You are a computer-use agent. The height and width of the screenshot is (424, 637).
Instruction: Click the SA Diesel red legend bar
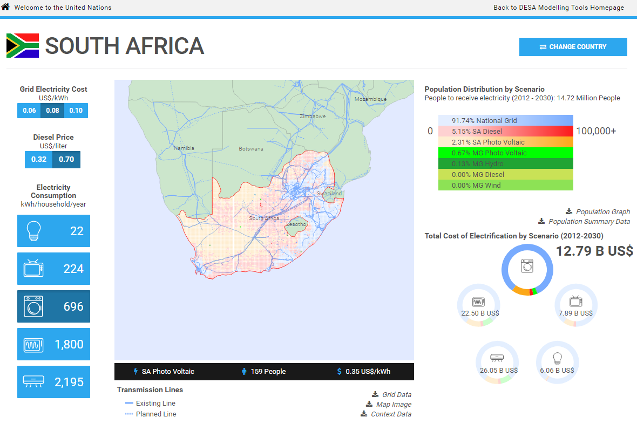[505, 131]
